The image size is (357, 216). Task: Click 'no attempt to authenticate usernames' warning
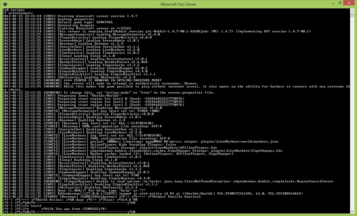(x=101, y=83)
